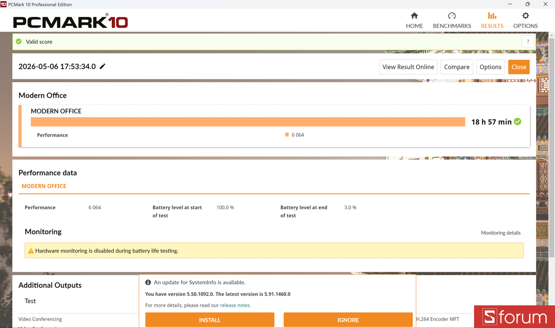Open the RESULTS chart icon

pyautogui.click(x=492, y=16)
